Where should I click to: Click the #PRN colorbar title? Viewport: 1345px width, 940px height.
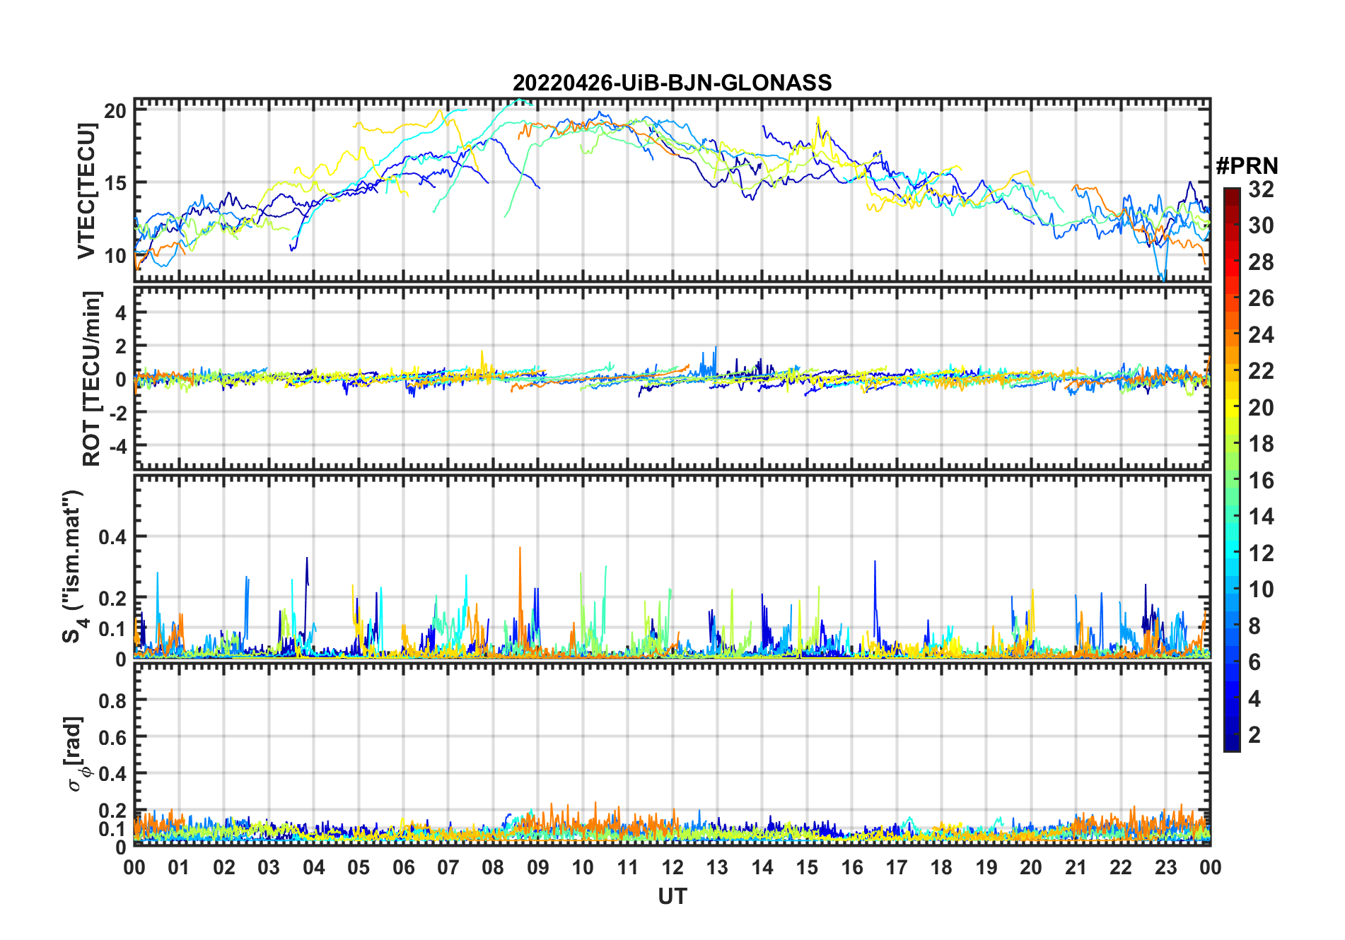click(1247, 166)
